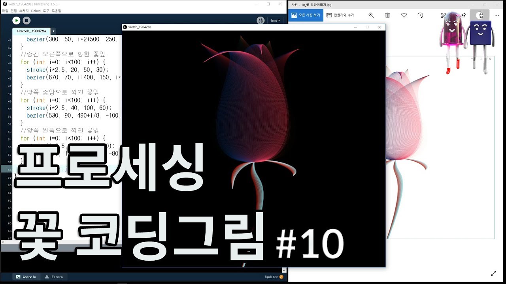Click comment '//중간 오른쪽으로 향한 꽃잎'

(63, 54)
